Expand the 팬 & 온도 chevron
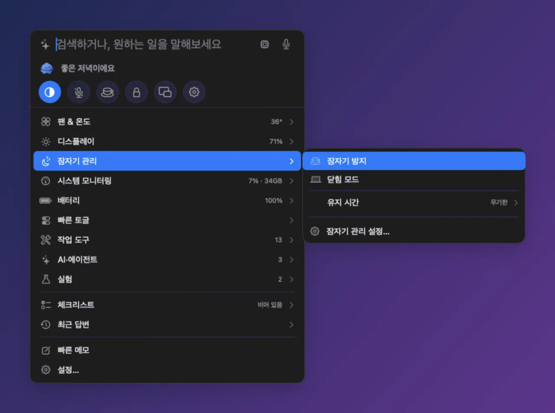 291,122
